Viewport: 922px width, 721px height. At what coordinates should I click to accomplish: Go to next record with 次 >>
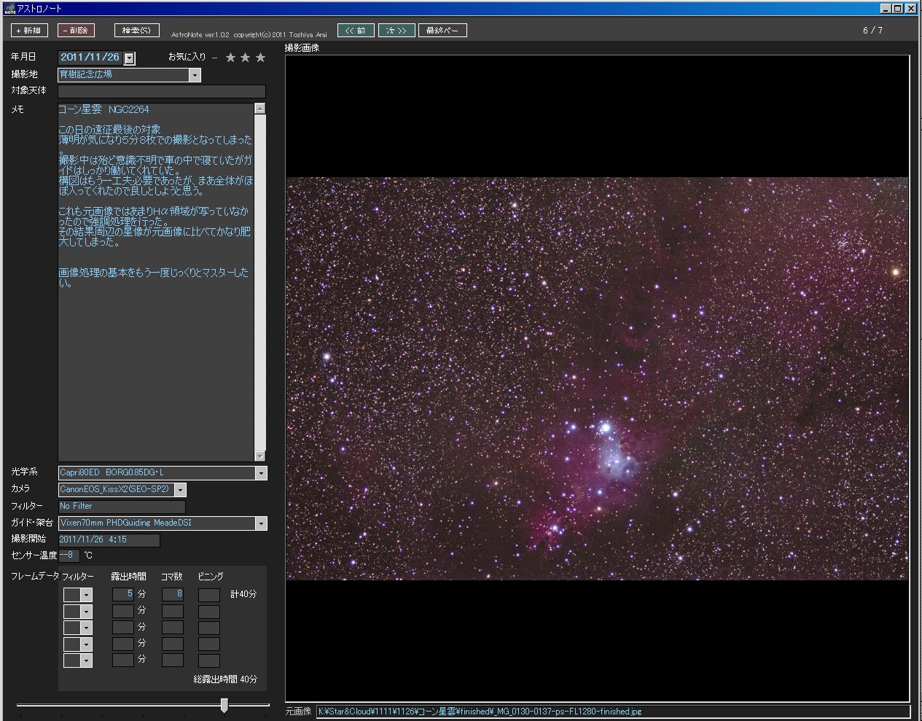(396, 31)
